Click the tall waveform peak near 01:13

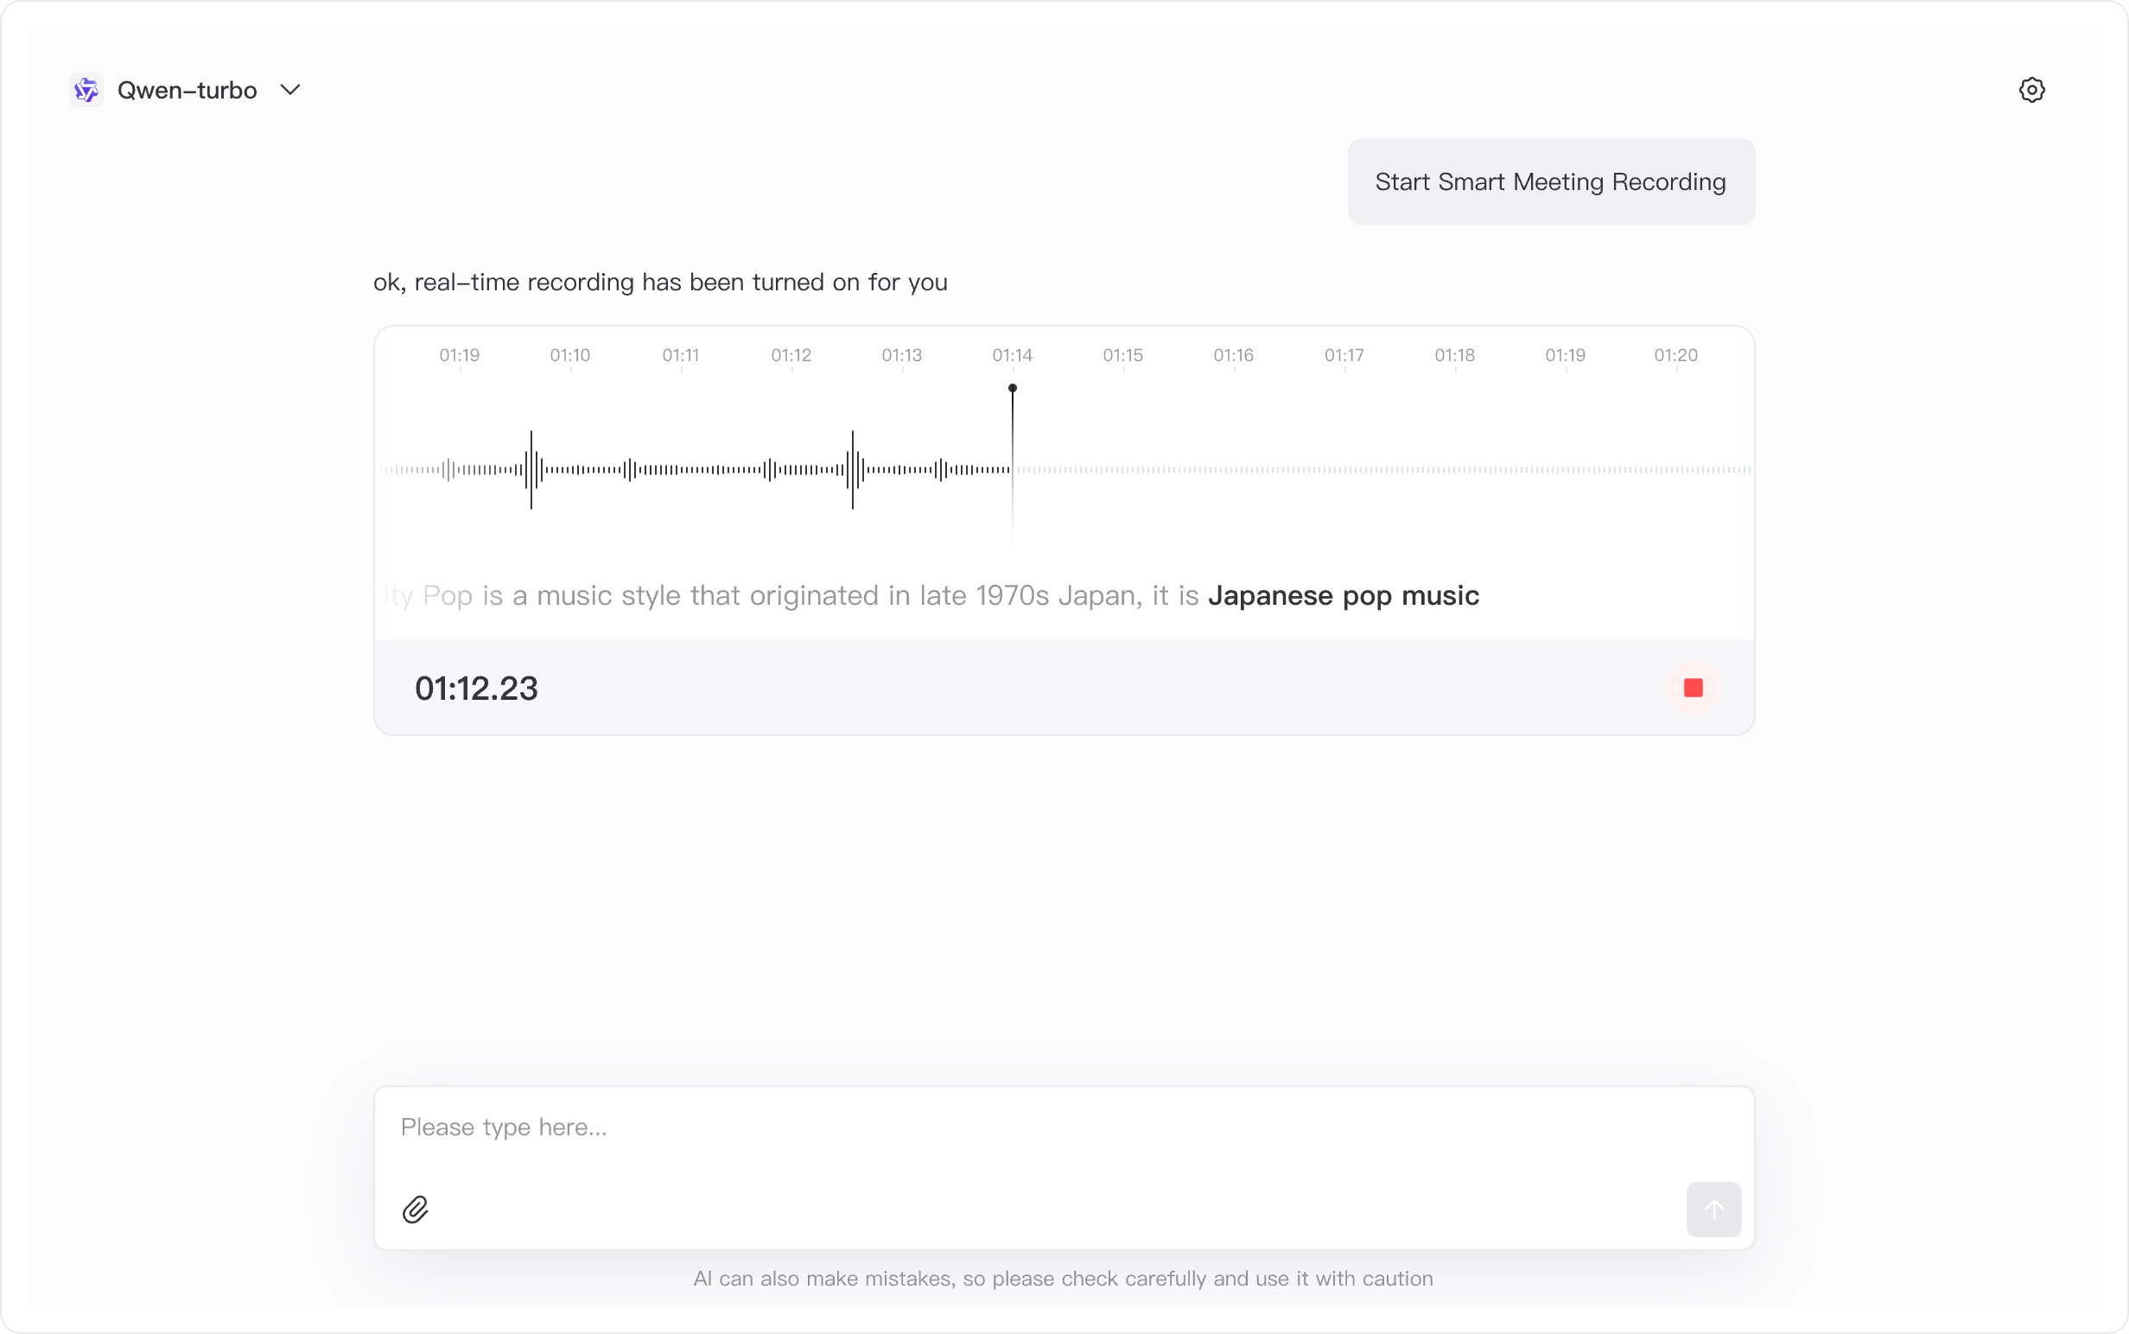(x=852, y=469)
